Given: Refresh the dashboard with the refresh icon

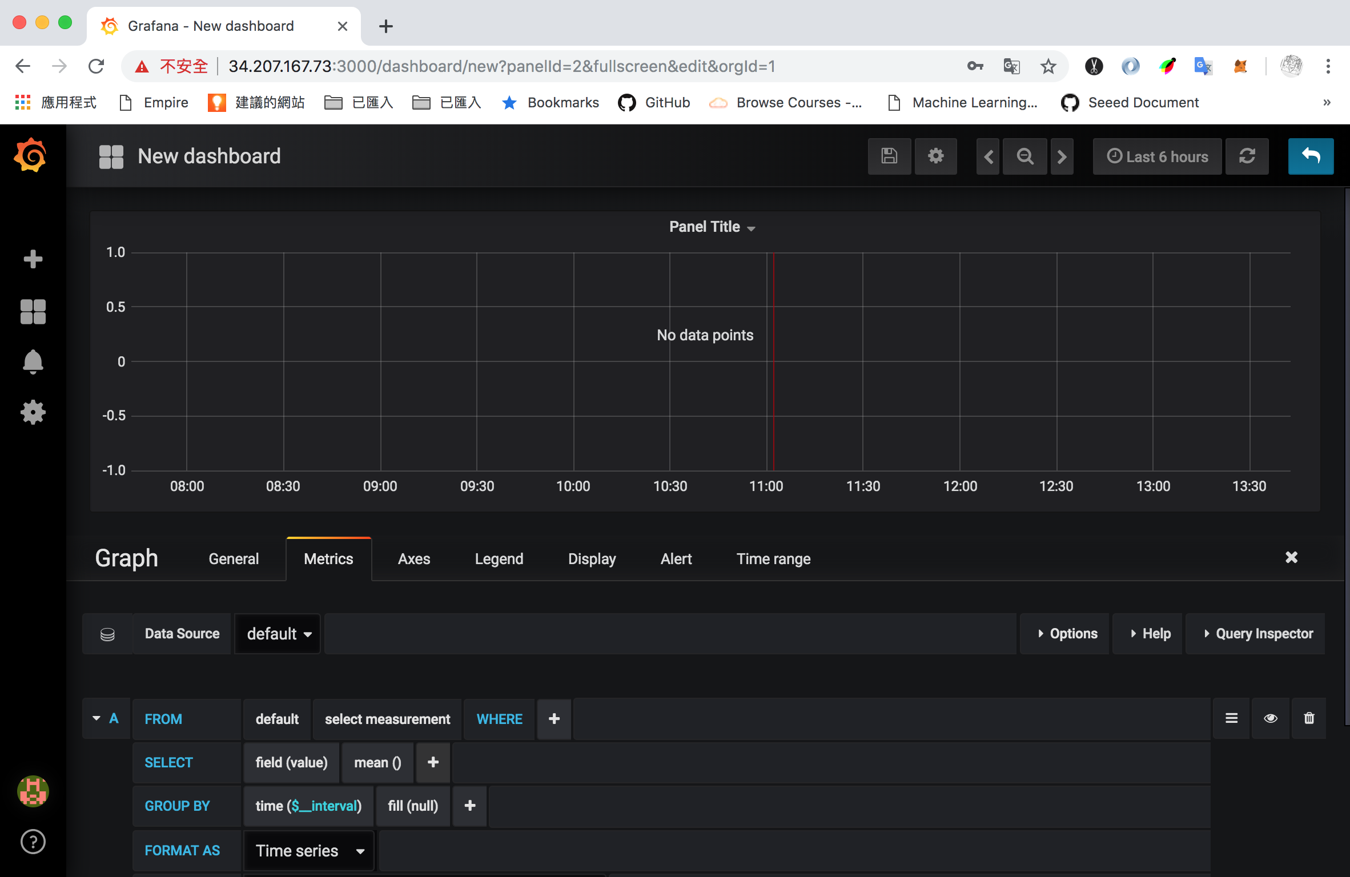Looking at the screenshot, I should click(1247, 156).
